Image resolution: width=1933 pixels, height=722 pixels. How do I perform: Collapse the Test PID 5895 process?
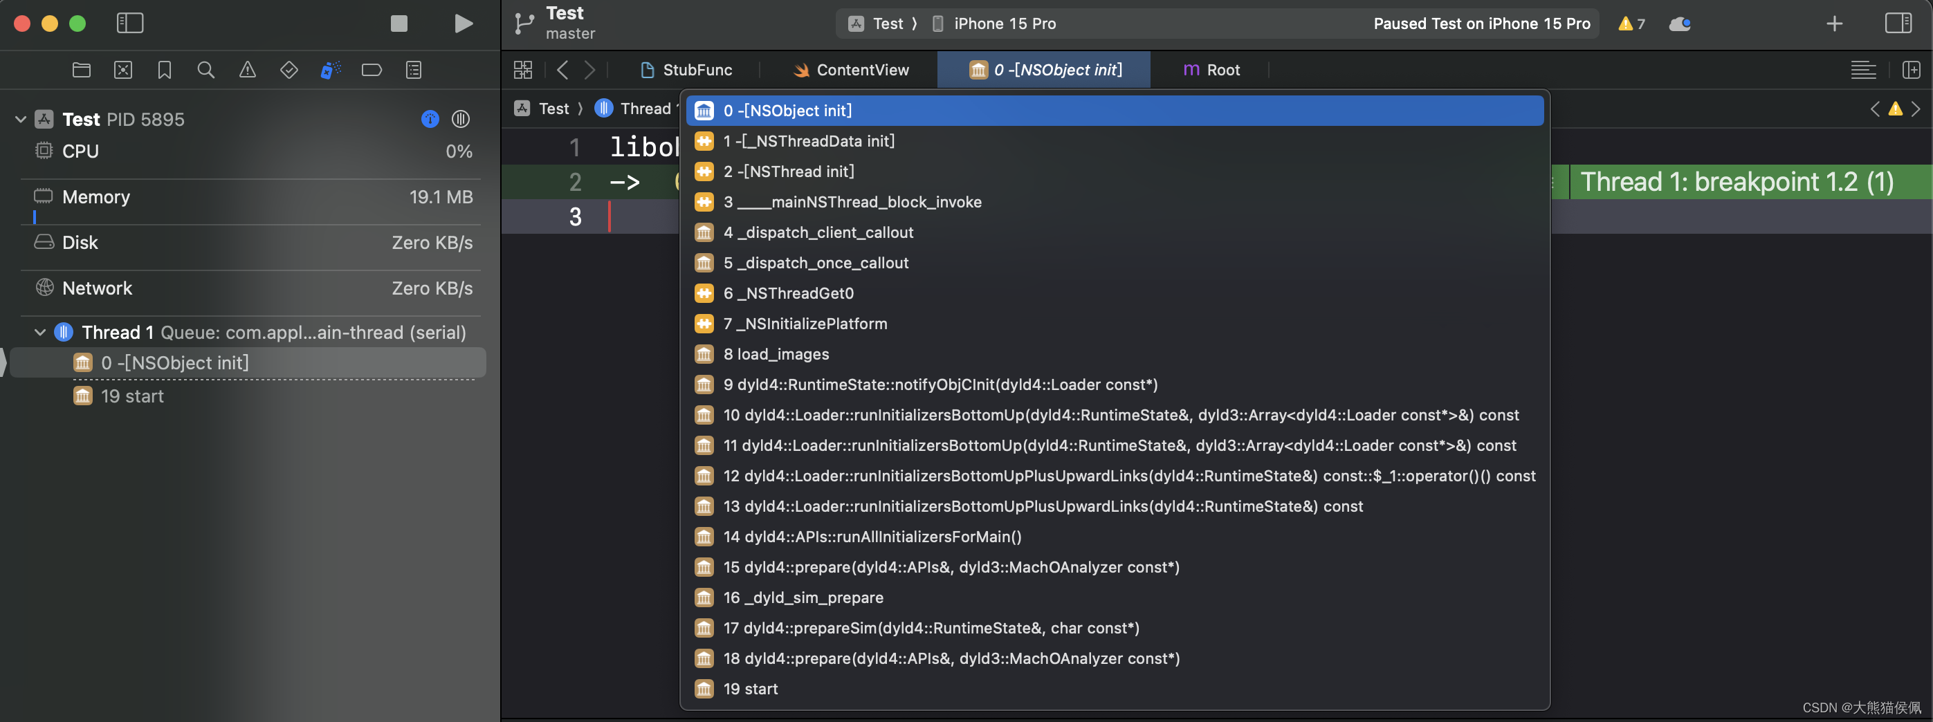click(x=21, y=119)
